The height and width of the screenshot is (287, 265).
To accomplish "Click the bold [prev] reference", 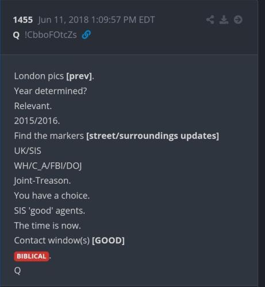I will (79, 76).
